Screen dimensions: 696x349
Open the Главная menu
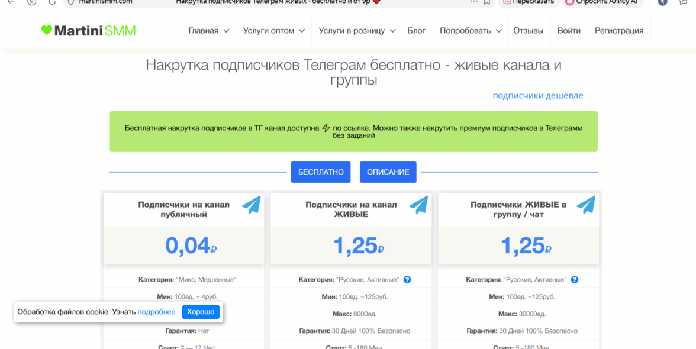coord(208,31)
